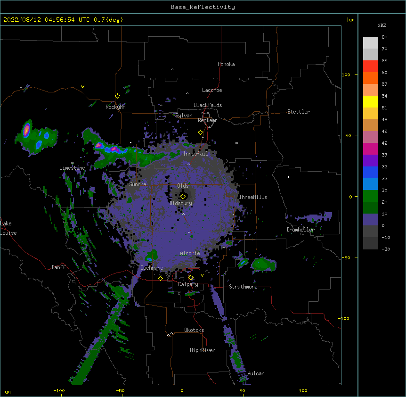This screenshot has height=397, width=406.
Task: Click the ThreeHills label
Action: click(253, 197)
